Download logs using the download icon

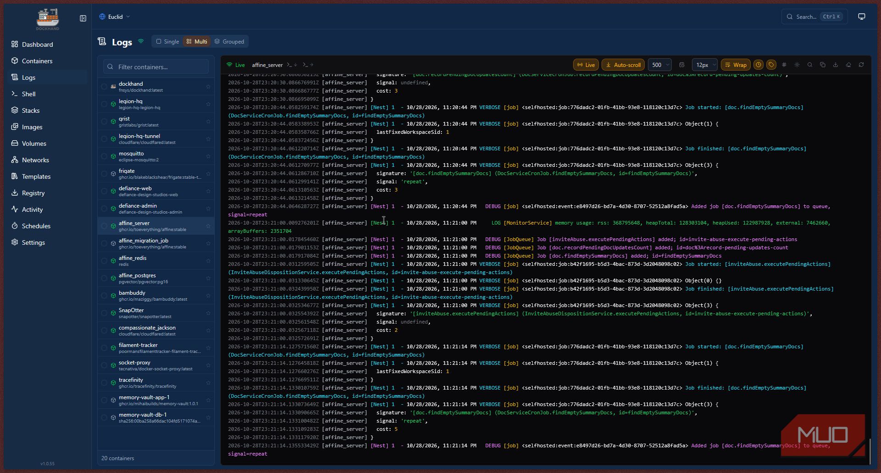[836, 65]
